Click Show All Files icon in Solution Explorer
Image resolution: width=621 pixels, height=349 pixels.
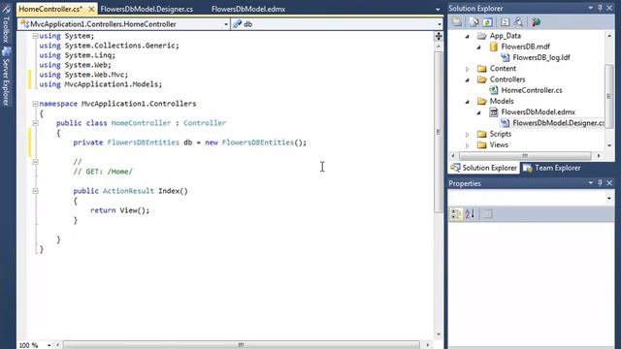point(474,22)
